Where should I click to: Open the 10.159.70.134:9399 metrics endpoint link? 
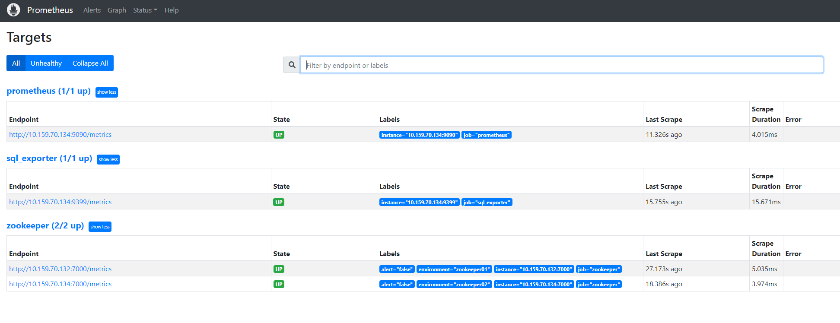pyautogui.click(x=60, y=202)
